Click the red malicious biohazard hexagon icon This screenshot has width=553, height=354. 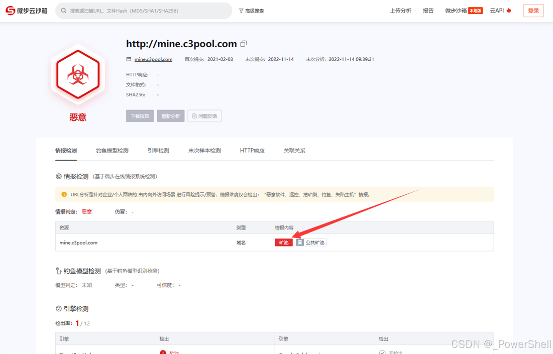tap(78, 74)
